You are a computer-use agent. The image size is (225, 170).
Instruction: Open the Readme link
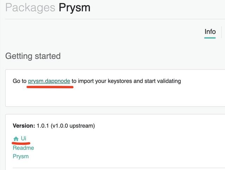(x=24, y=148)
